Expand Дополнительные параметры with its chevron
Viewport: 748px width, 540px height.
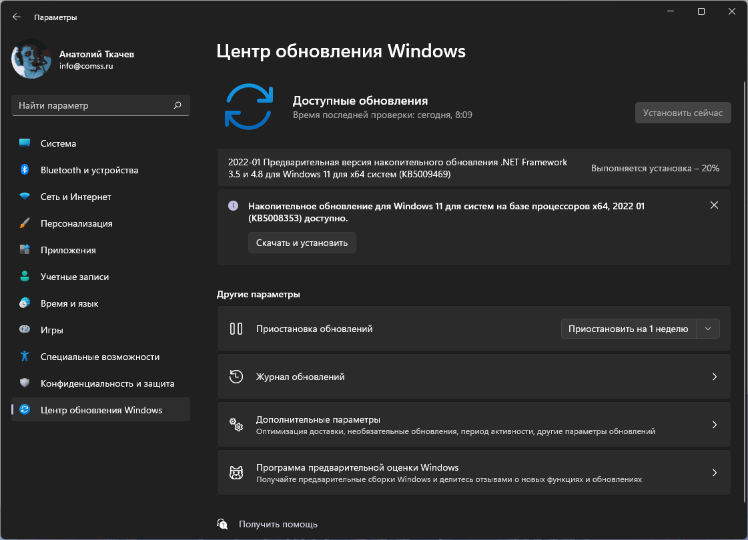pyautogui.click(x=714, y=425)
